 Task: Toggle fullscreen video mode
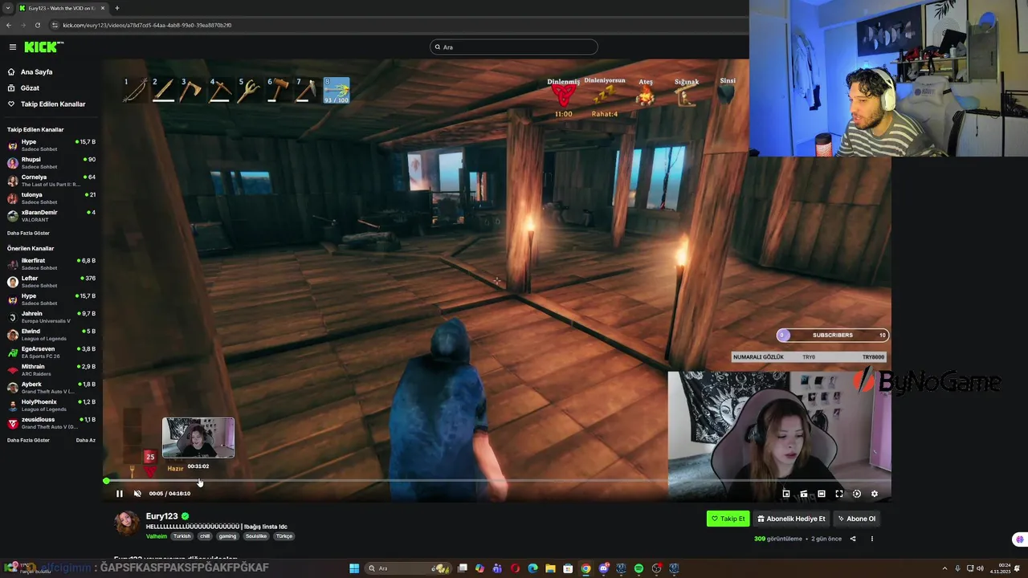pyautogui.click(x=839, y=494)
